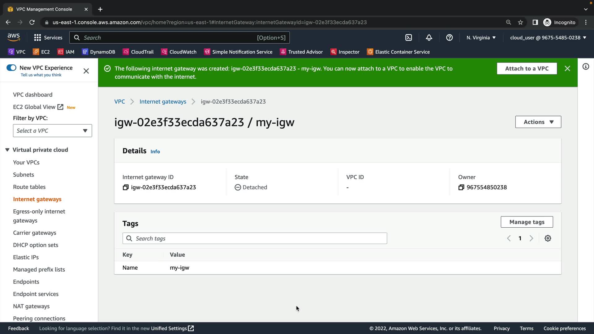Click the help question mark icon
The image size is (594, 334).
coord(449,38)
